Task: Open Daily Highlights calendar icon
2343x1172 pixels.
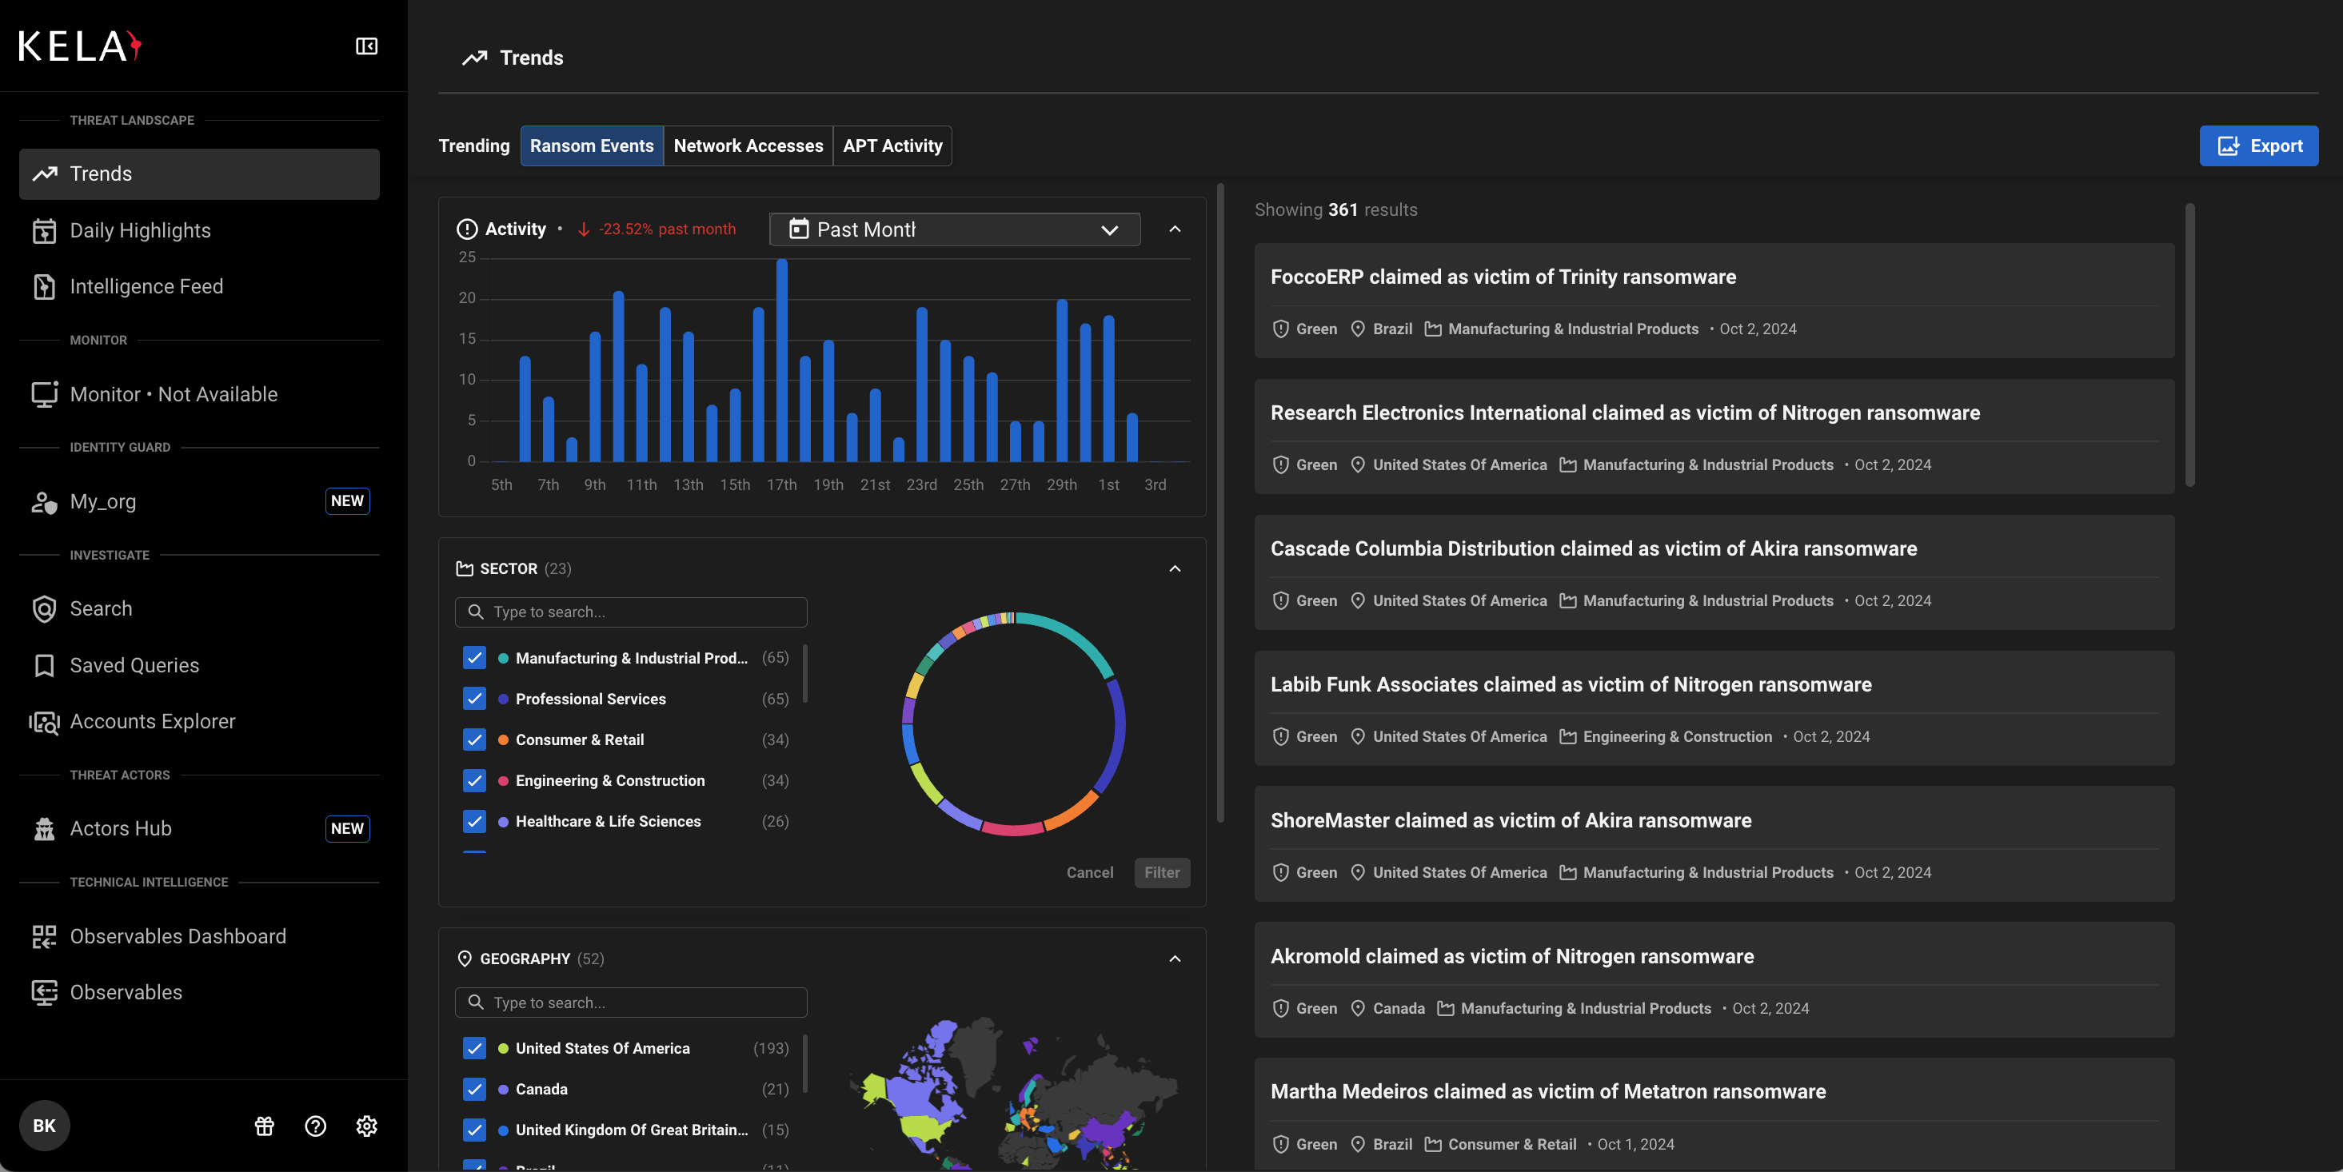Action: [44, 231]
